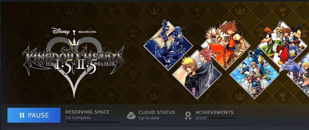
Task: Open the CLOUD STATUS label
Action: tap(157, 112)
